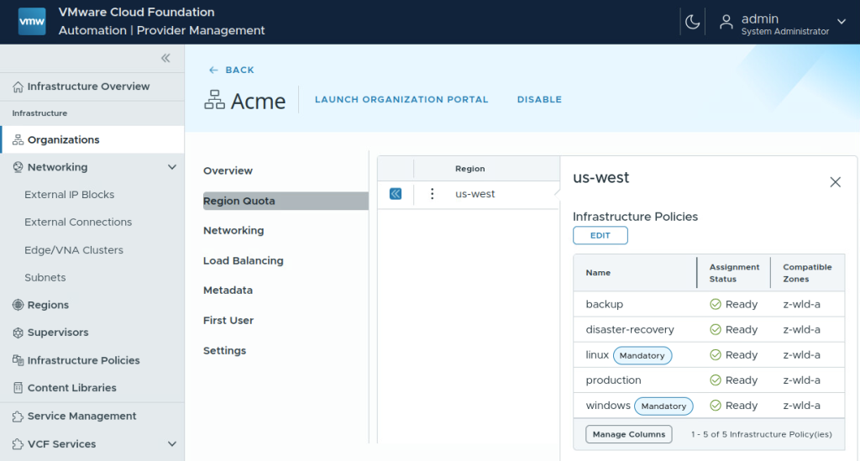The height and width of the screenshot is (461, 860).
Task: Click the Infrastructure Policies sidebar icon
Action: pos(18,360)
